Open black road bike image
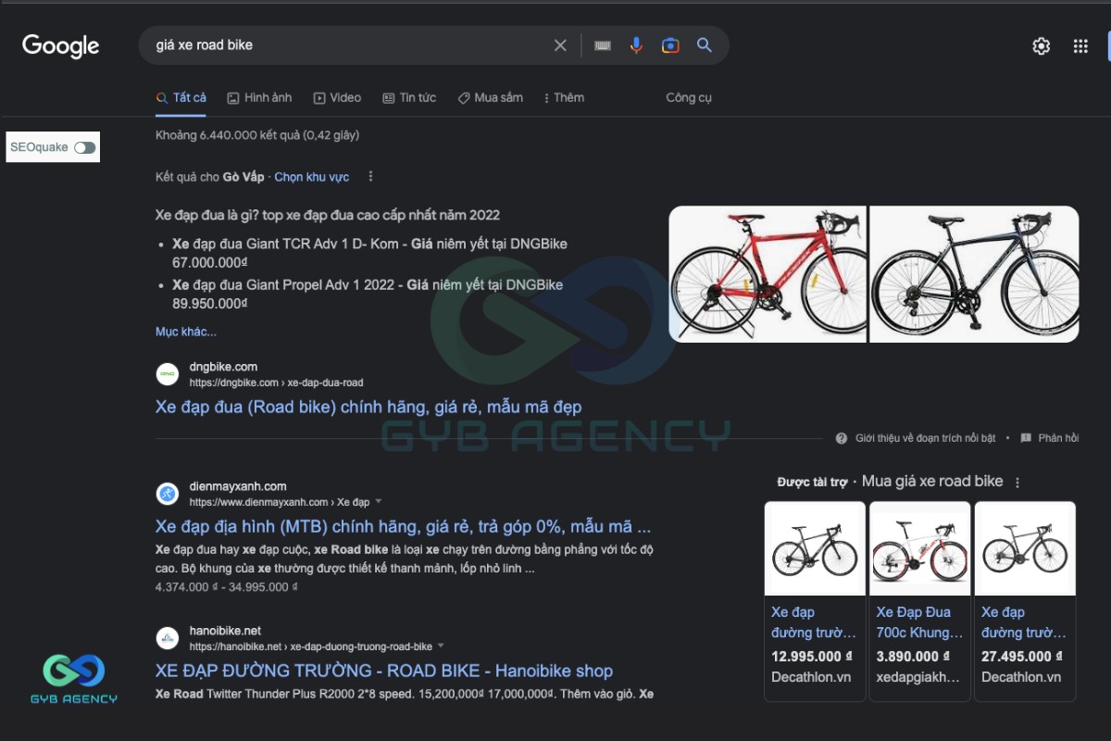The height and width of the screenshot is (741, 1111). coord(974,274)
